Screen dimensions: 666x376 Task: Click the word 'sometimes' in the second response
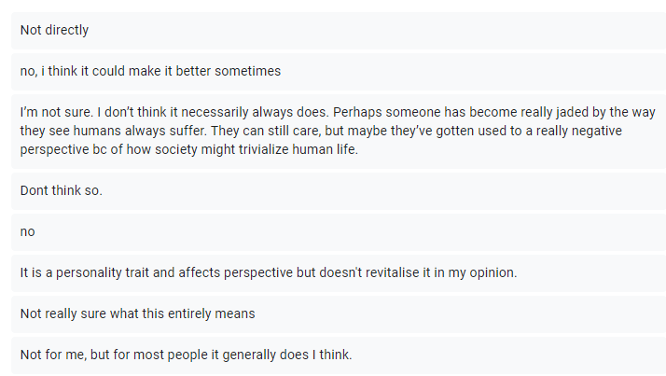(x=252, y=71)
